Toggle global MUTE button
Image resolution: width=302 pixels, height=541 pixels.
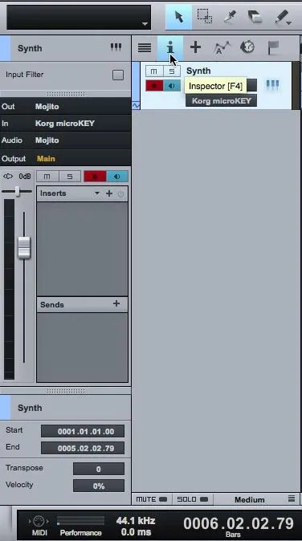pos(151,499)
